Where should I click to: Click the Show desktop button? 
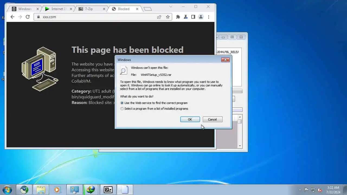(345, 190)
